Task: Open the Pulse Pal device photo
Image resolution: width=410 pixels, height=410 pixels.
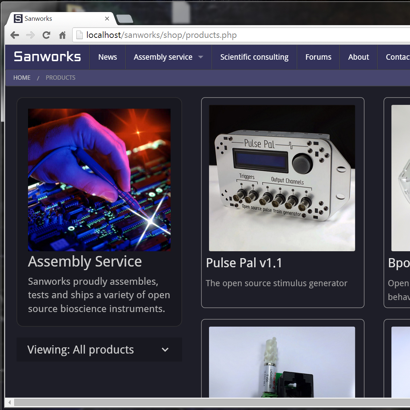Action: [282, 178]
